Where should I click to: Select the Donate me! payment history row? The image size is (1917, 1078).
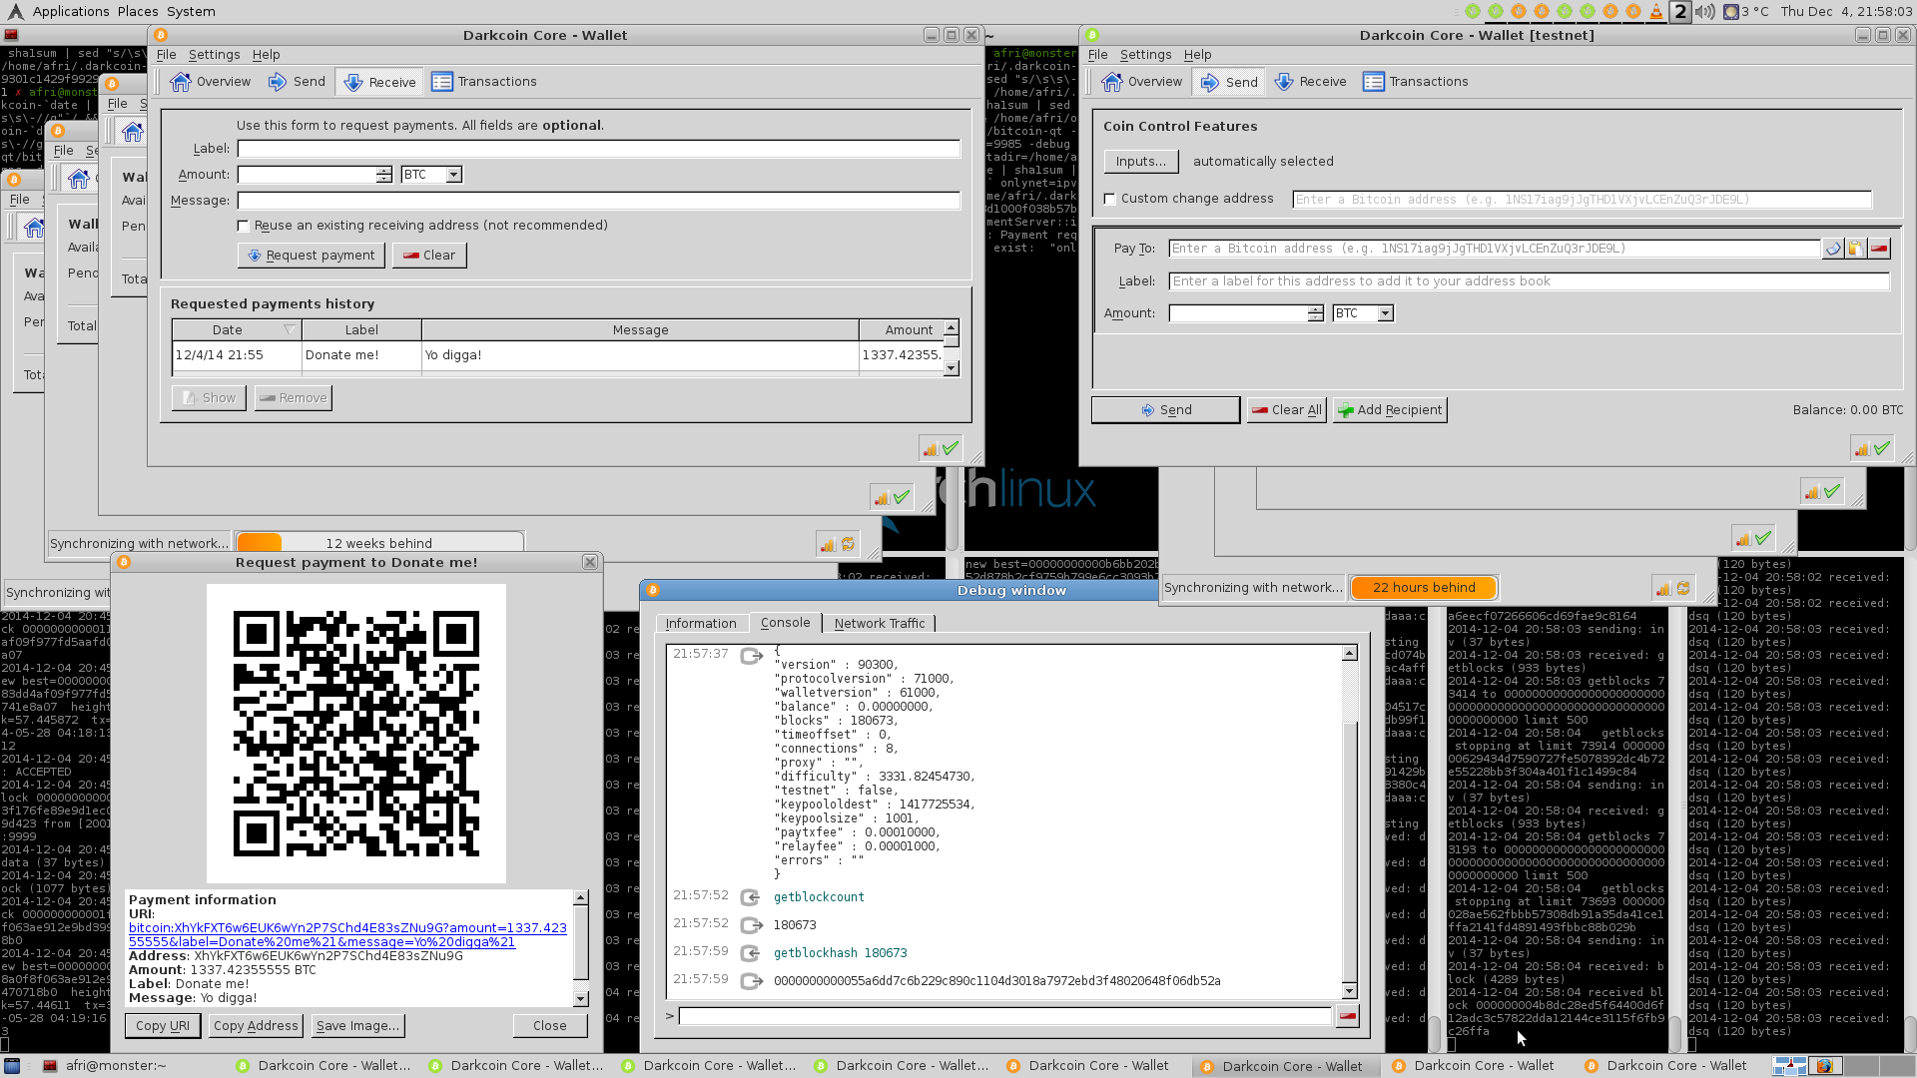point(557,355)
